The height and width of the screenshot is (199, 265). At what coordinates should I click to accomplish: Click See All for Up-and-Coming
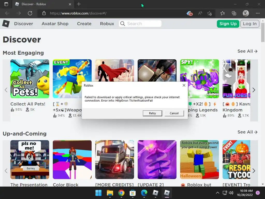tap(247, 132)
